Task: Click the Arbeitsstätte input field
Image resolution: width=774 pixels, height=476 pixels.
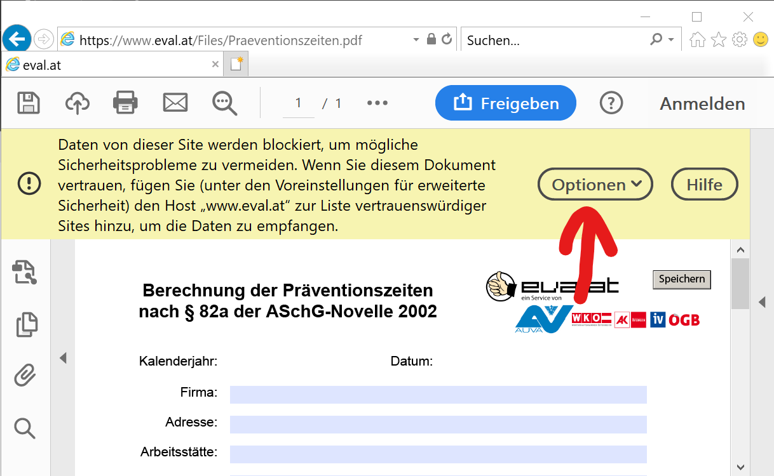Action: pyautogui.click(x=438, y=454)
